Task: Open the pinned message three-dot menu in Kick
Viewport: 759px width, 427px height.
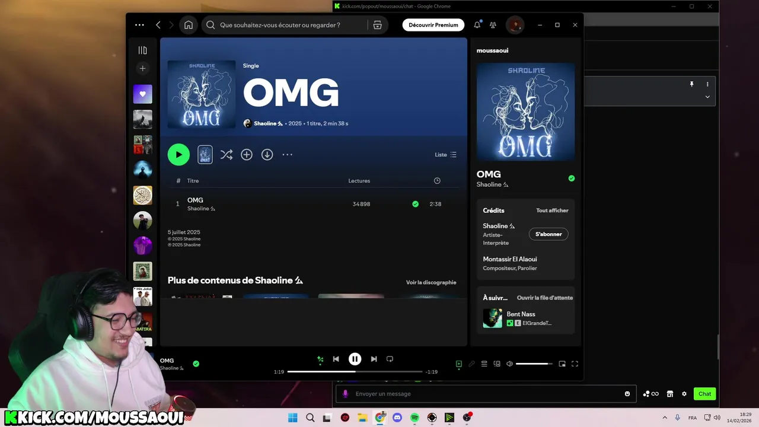Action: [707, 84]
